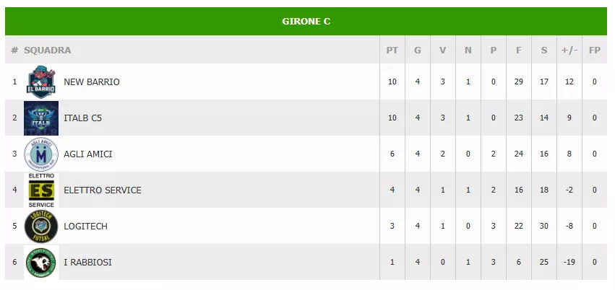This screenshot has width=615, height=290.
Task: Sort by the SQUADRA column header
Action: click(48, 50)
